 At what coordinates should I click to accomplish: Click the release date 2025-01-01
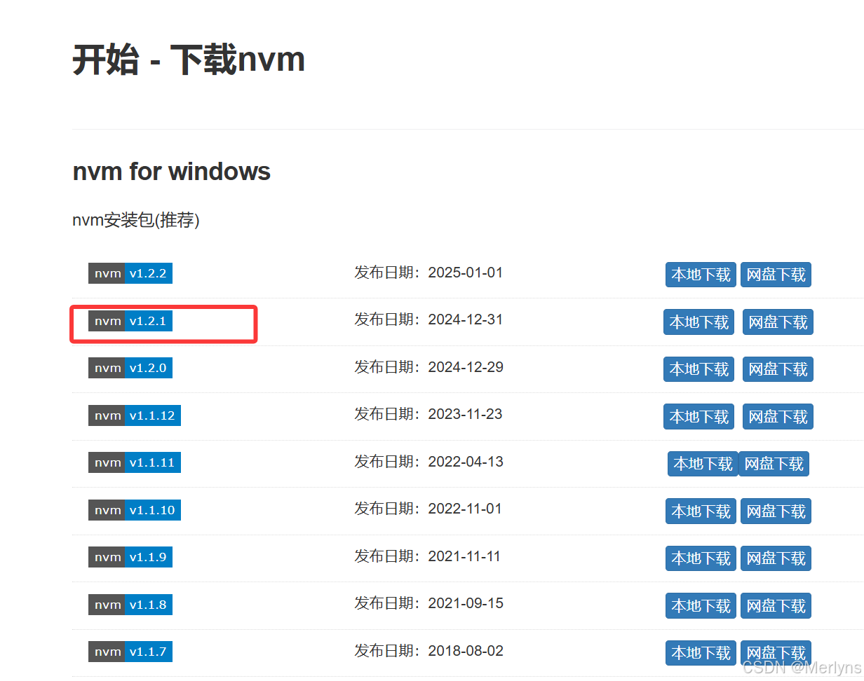(466, 273)
